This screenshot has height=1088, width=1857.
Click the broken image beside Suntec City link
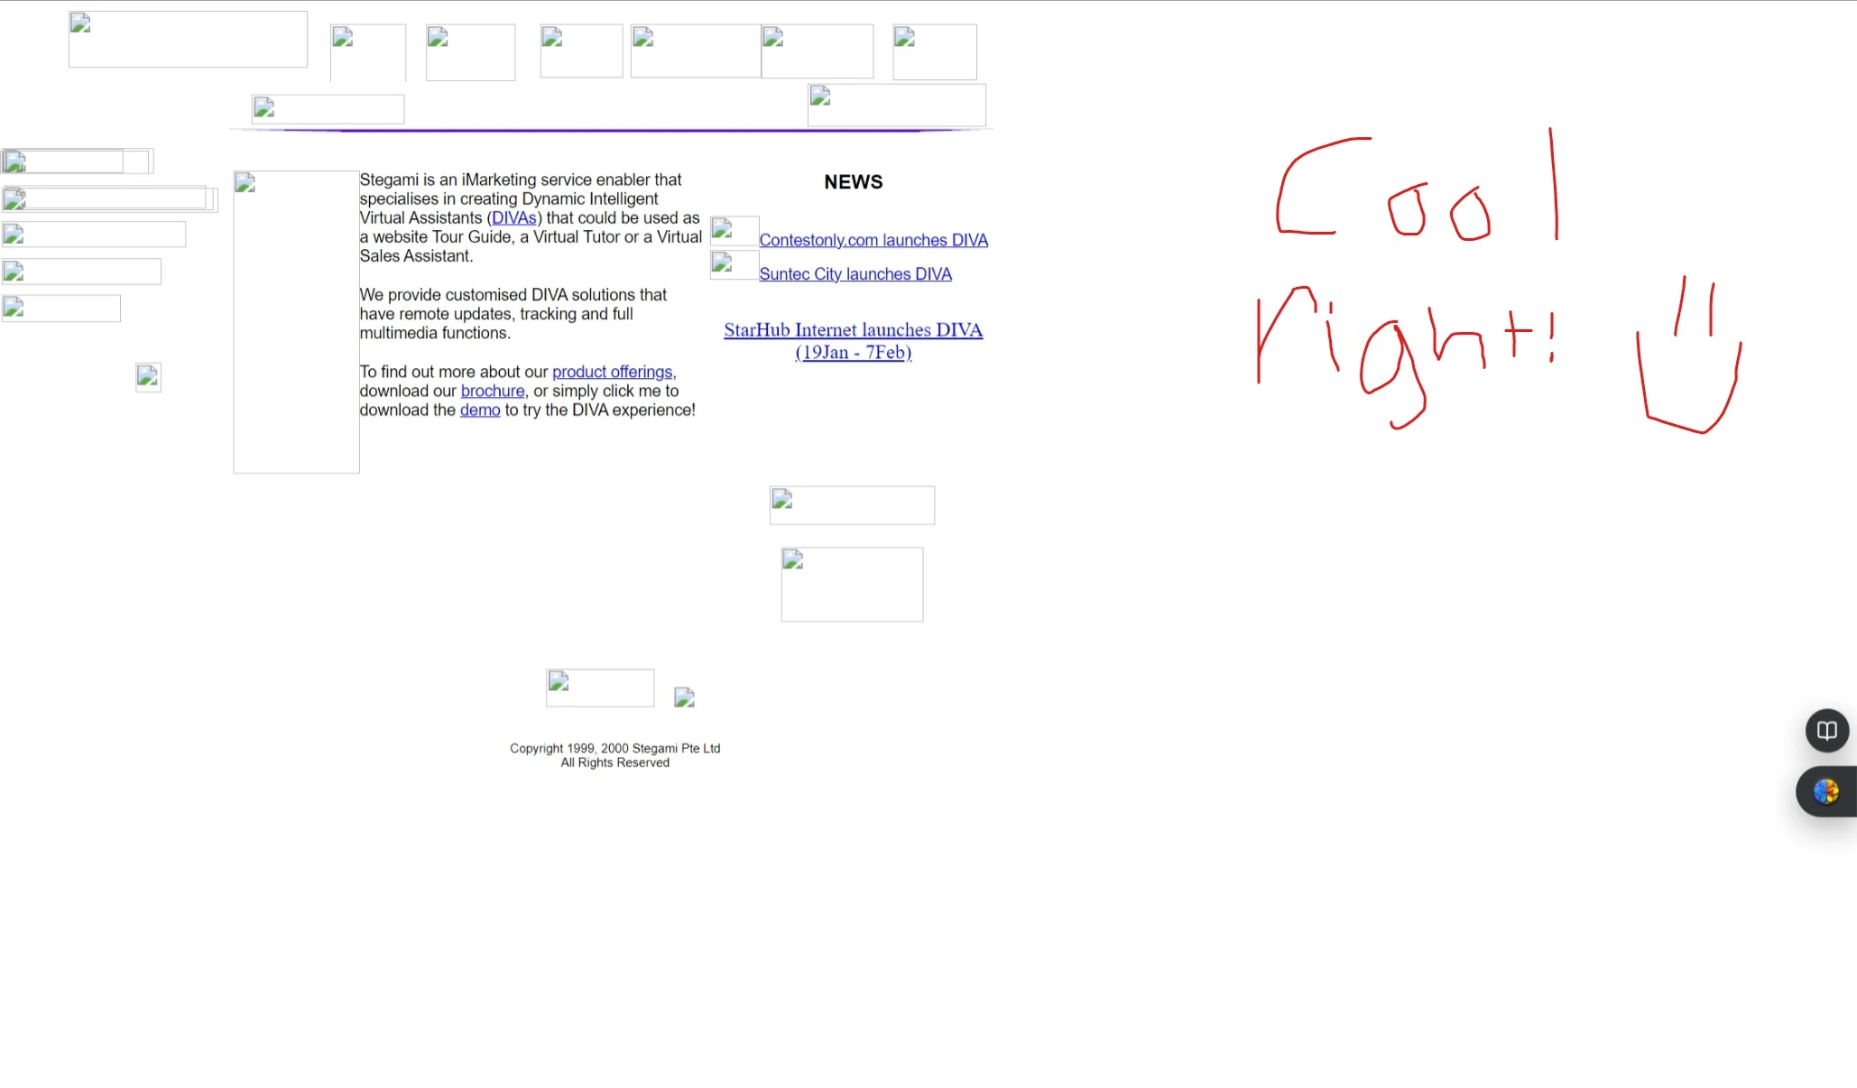pos(734,265)
